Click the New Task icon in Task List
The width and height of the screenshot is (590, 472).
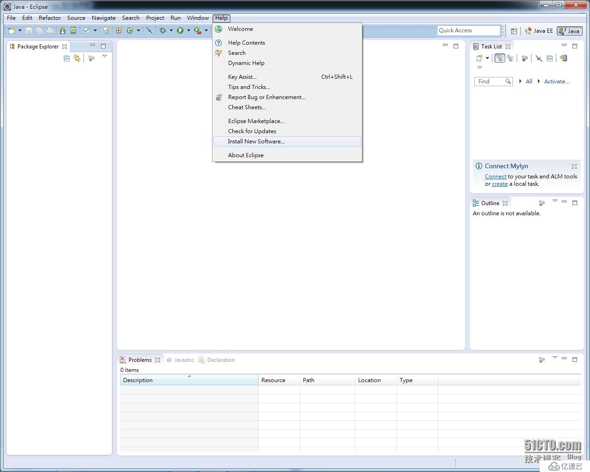479,58
